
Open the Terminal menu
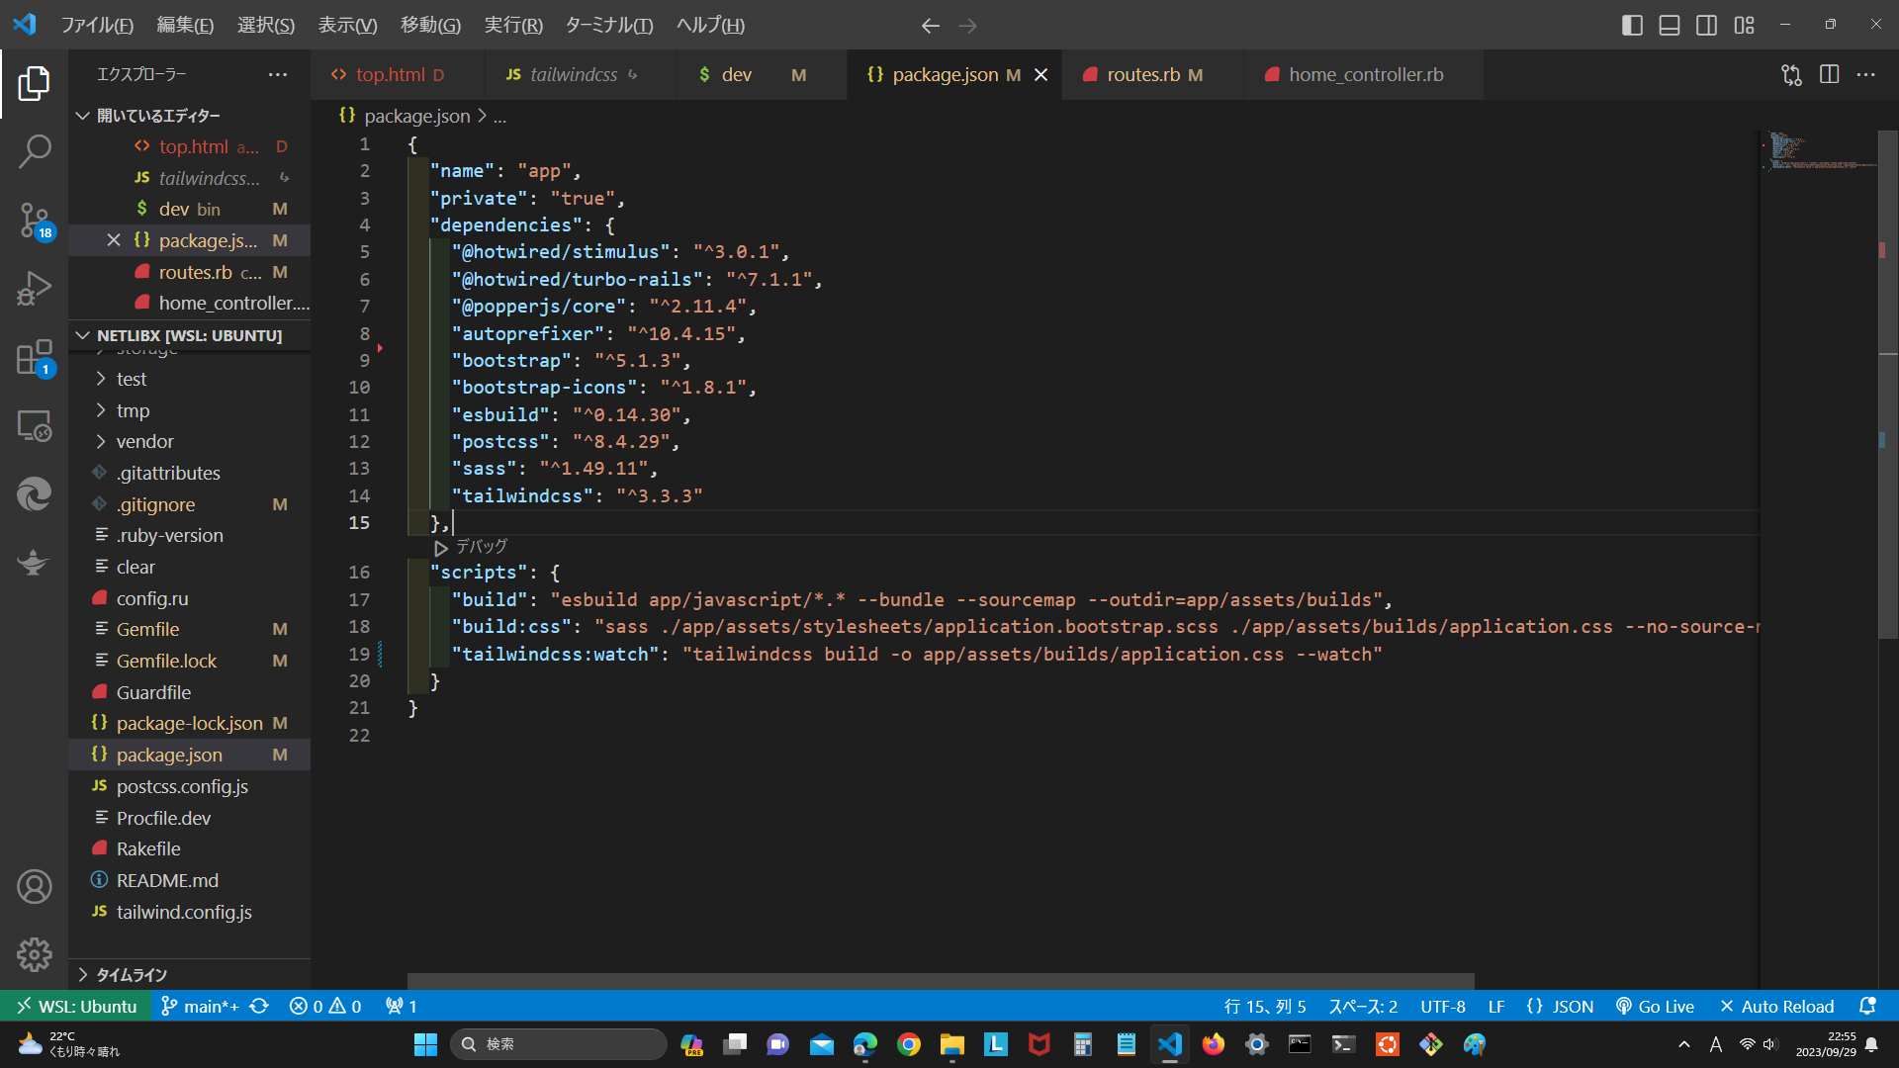coord(608,26)
